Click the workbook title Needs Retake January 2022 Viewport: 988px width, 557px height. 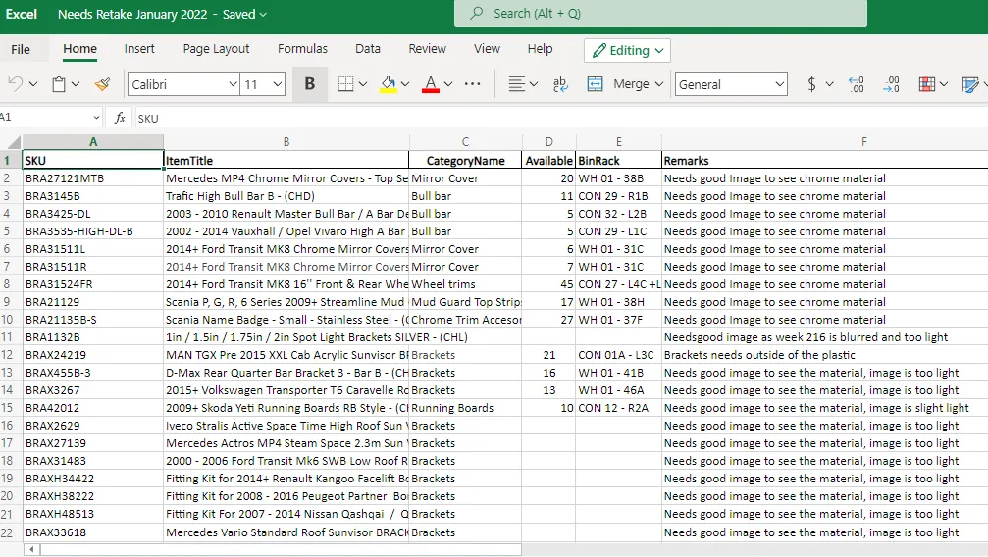point(132,14)
